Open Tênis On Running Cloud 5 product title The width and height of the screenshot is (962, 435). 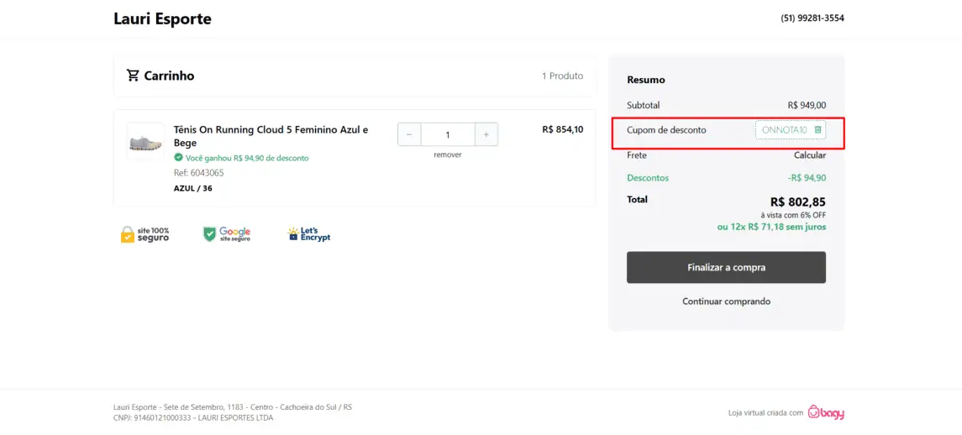[x=271, y=136]
